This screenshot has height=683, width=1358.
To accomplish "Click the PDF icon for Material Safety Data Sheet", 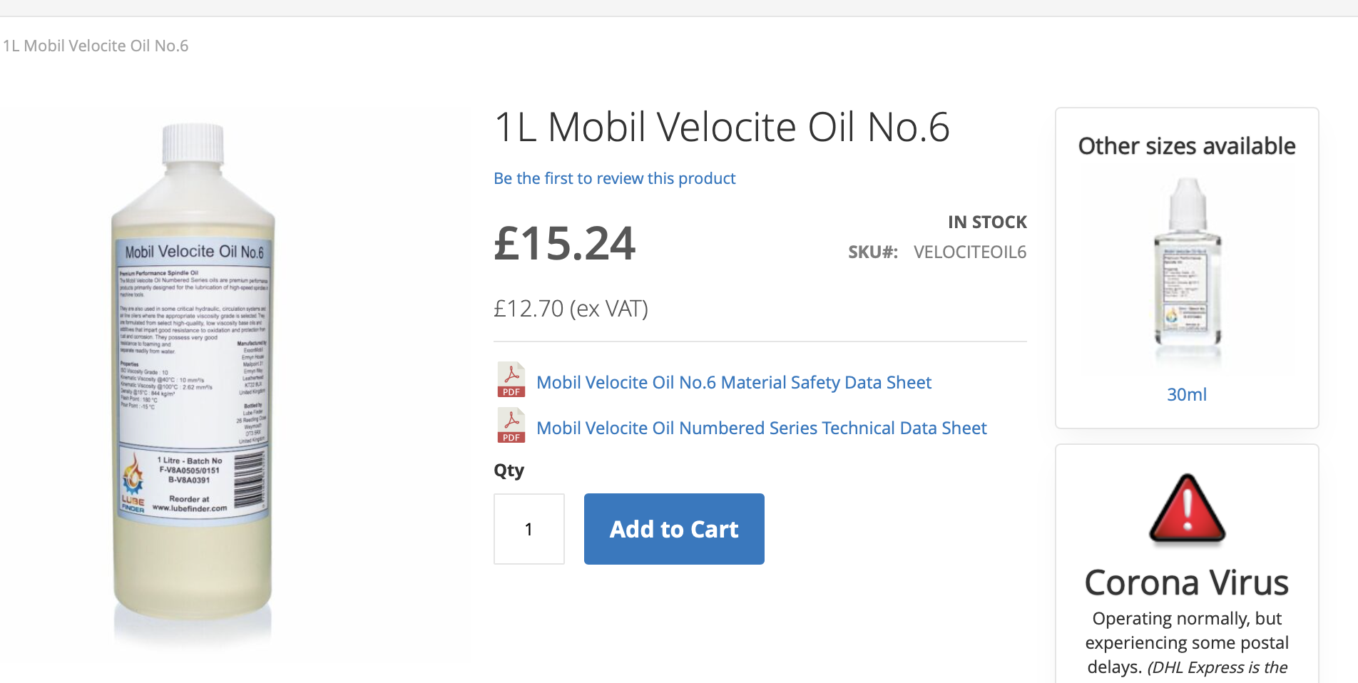I will 511,380.
